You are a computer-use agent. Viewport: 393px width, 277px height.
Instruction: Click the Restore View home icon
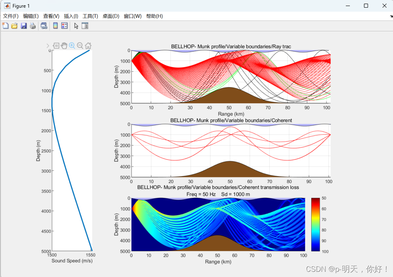tap(88, 46)
